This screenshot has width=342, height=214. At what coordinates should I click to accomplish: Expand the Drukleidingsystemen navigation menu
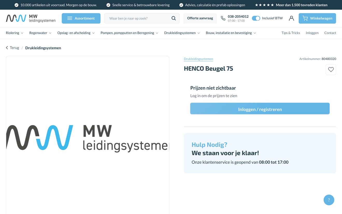point(182,33)
